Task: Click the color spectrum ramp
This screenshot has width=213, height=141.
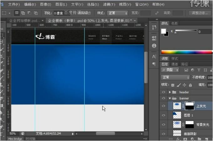Action: (x=187, y=52)
